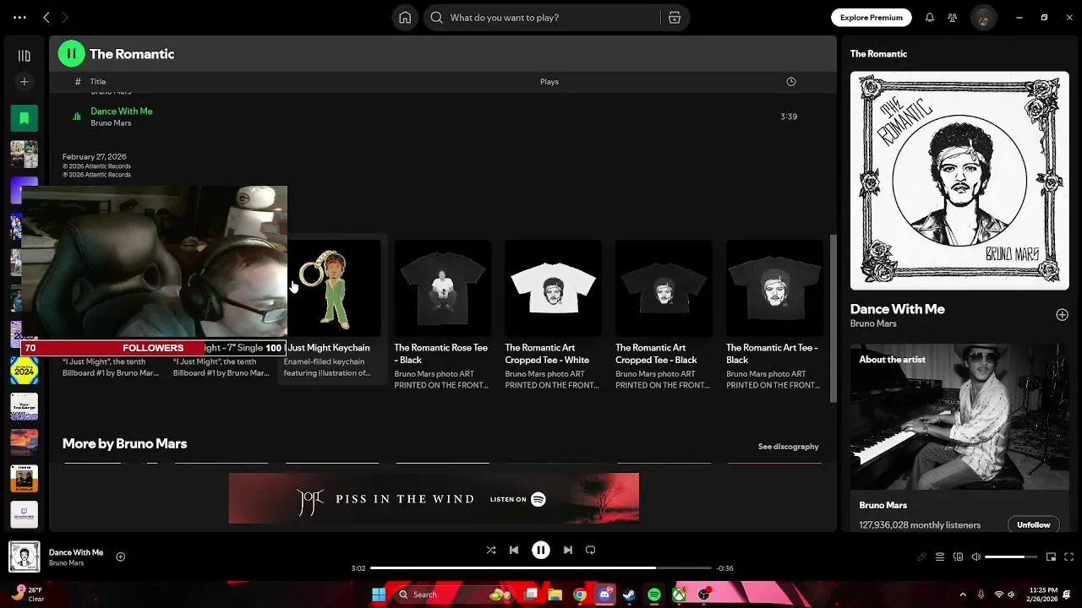Toggle remaining time display -0:36
The width and height of the screenshot is (1082, 608).
(x=724, y=568)
